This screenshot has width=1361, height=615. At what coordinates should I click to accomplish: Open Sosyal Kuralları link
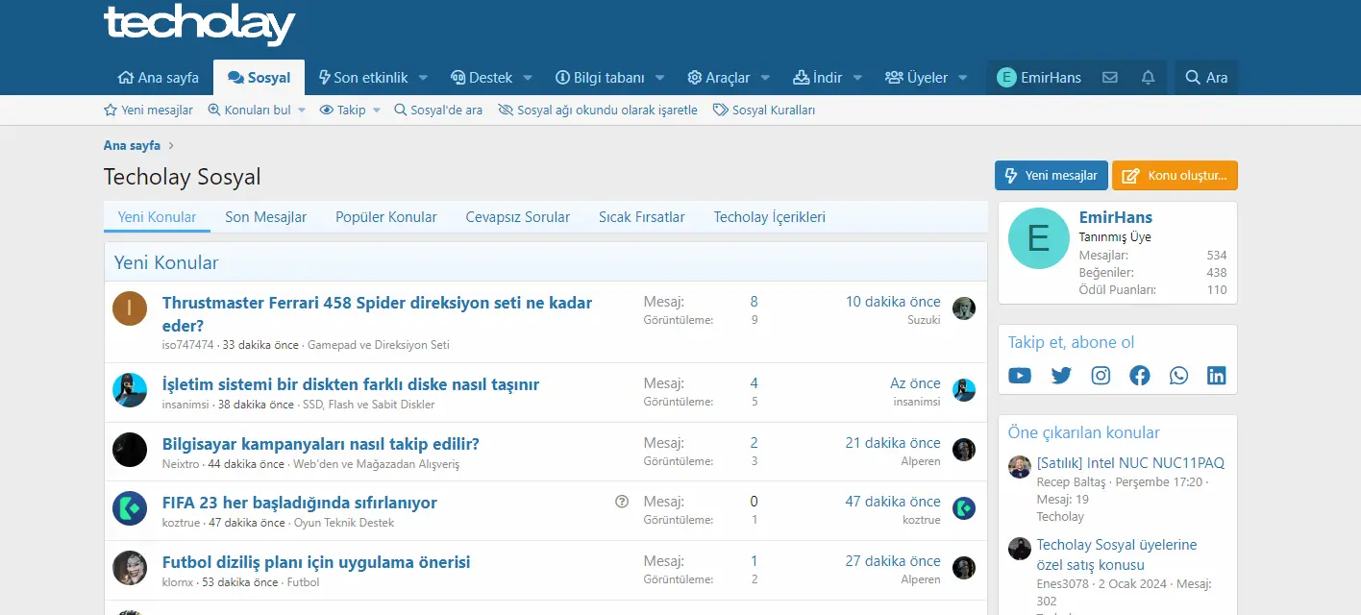point(764,111)
